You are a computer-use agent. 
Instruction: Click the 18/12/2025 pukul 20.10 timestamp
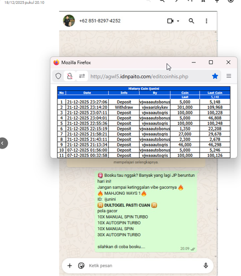pyautogui.click(x=24, y=2)
